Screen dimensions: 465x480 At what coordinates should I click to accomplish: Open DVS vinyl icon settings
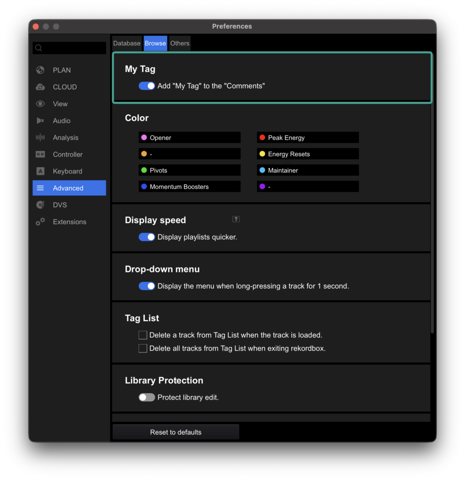click(x=40, y=205)
